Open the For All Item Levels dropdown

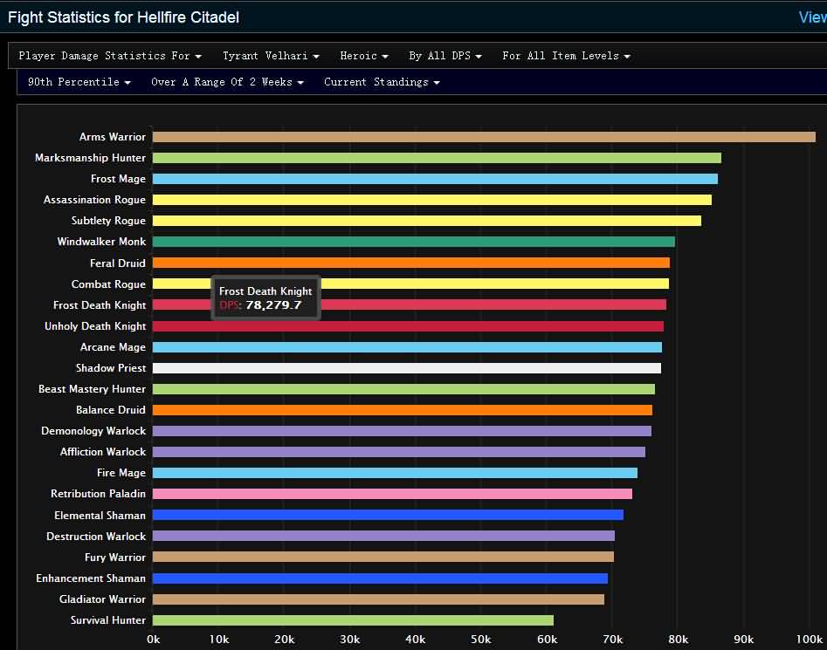[566, 56]
